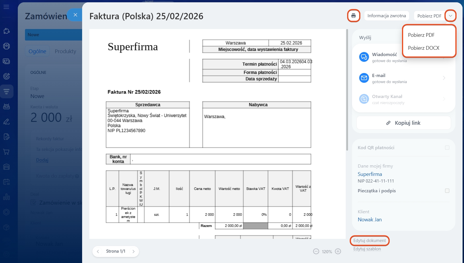Open the Edytuj dokument link
Image resolution: width=464 pixels, height=263 pixels.
(370, 241)
